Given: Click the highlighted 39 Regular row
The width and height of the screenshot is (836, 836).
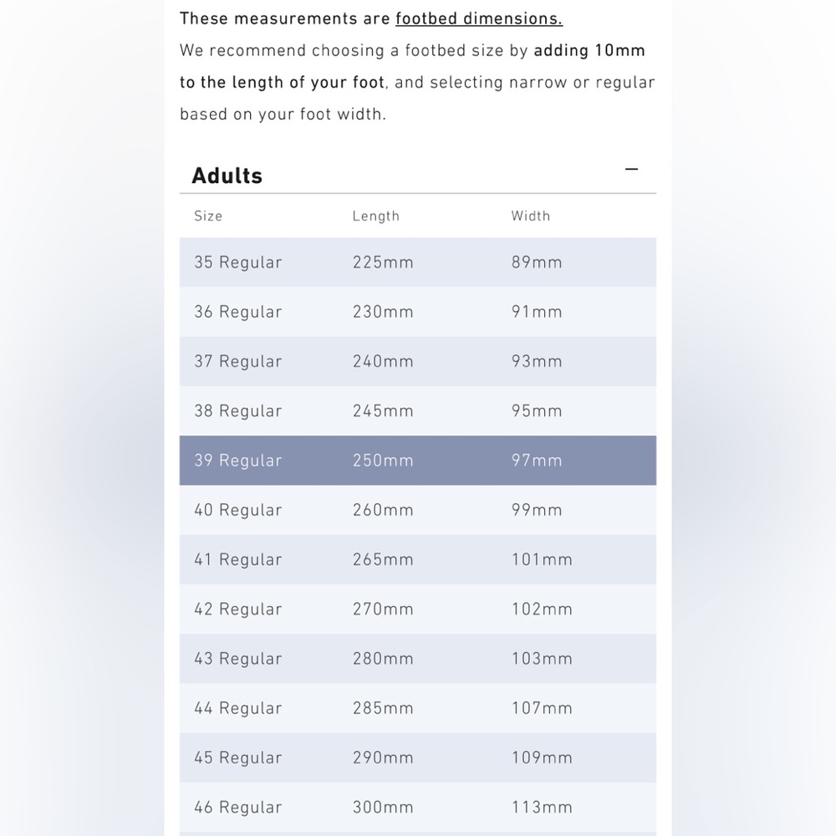Looking at the screenshot, I should pos(417,461).
